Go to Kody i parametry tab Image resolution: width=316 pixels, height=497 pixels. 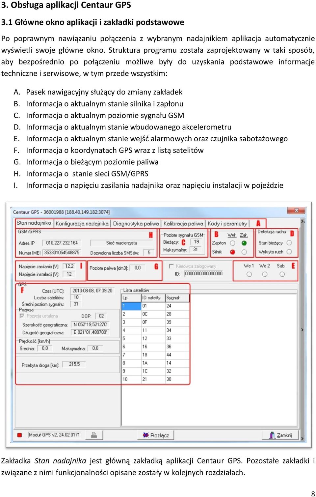click(x=227, y=224)
